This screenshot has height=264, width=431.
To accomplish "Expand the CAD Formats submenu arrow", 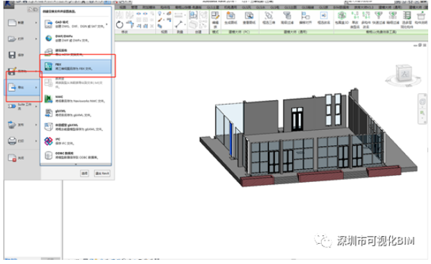I will click(107, 24).
